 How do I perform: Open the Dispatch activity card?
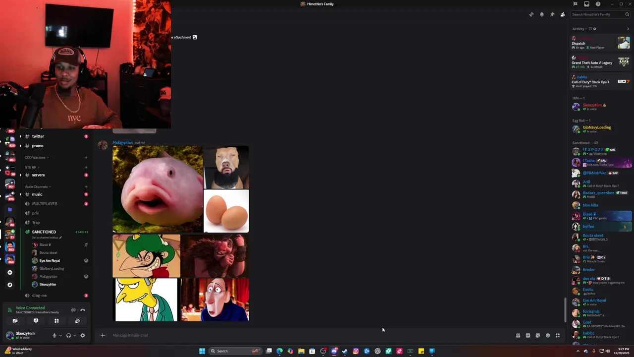pyautogui.click(x=600, y=43)
